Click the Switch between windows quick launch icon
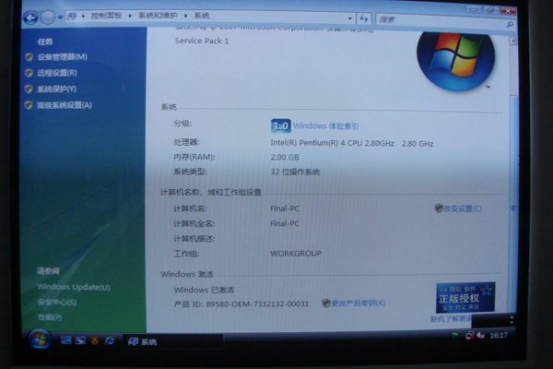The image size is (553, 369). [80, 340]
